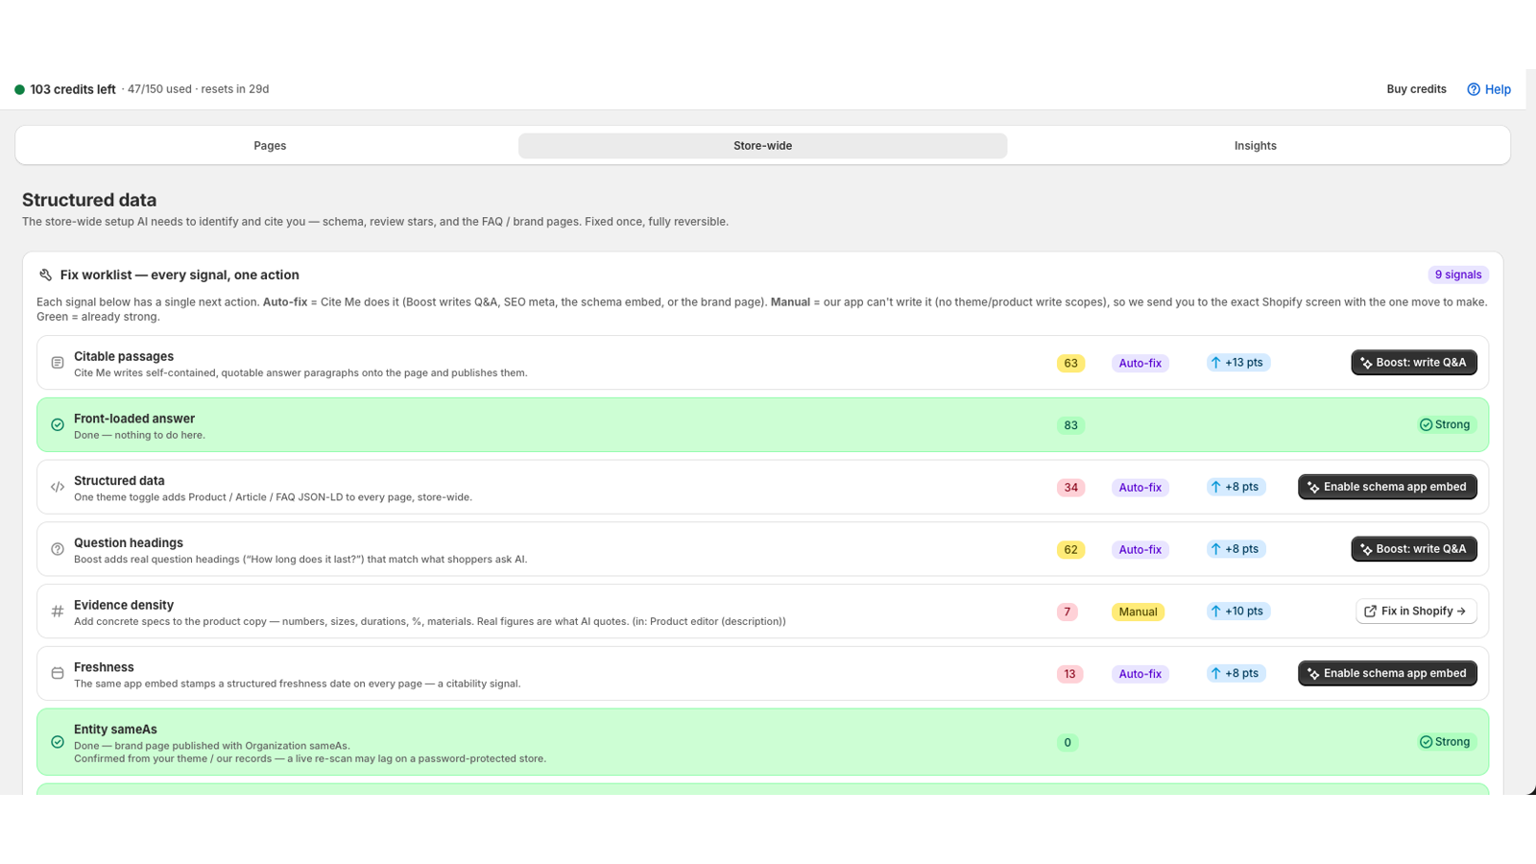
Task: Click score 63 on Citable passages
Action: click(1070, 363)
